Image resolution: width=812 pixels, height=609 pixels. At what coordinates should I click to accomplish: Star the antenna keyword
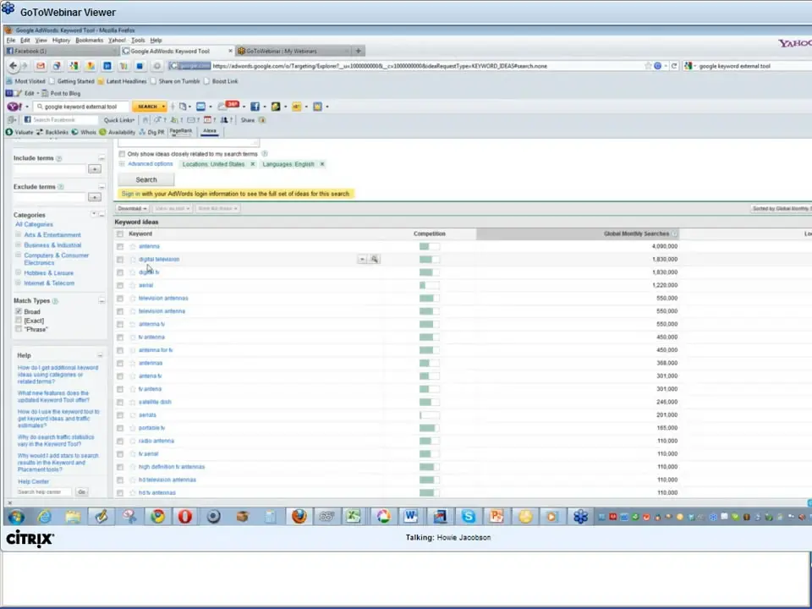coord(133,246)
